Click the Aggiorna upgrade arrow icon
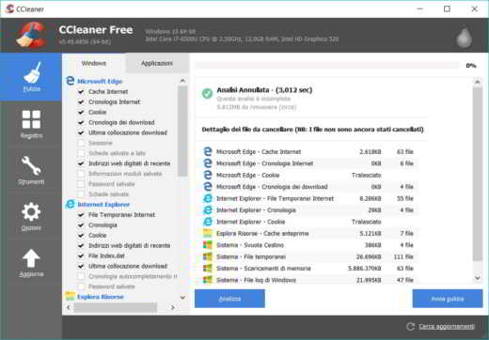The image size is (489, 340). 31,258
